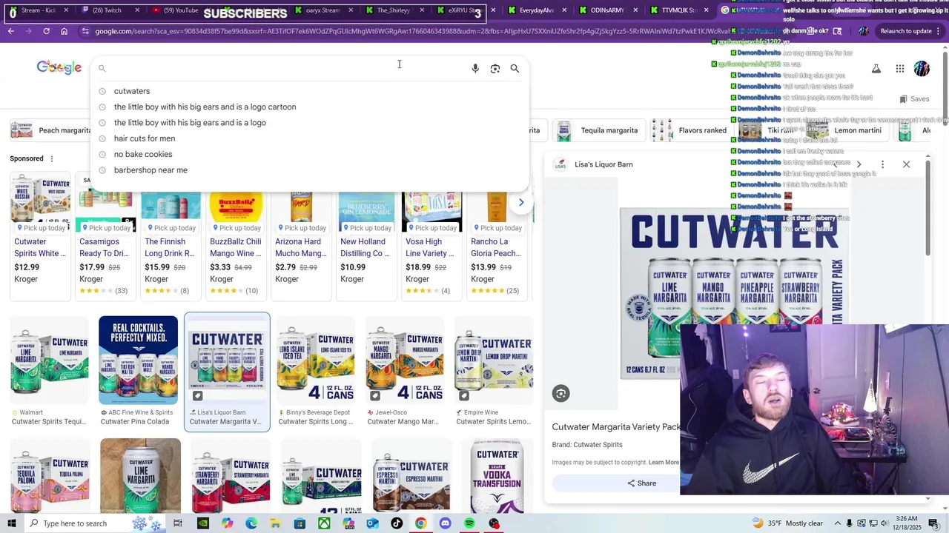Show next sponsored products with arrow
This screenshot has width=949, height=533.
[521, 202]
